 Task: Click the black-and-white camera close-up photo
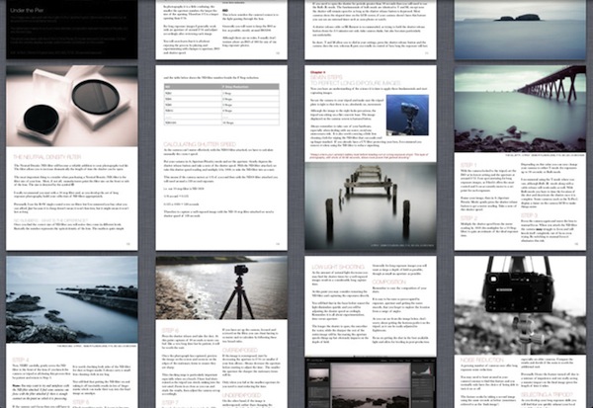pyautogui.click(x=520, y=305)
